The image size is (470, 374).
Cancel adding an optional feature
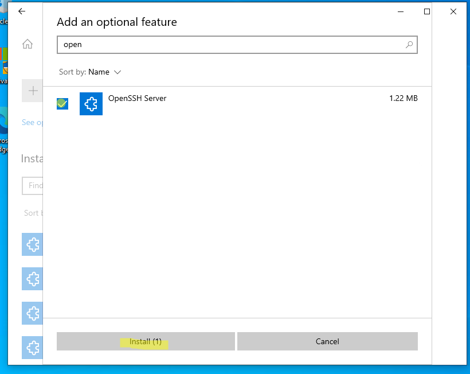[x=327, y=341]
